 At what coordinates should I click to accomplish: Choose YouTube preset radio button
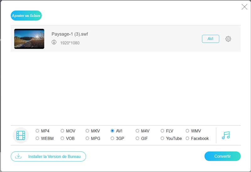163,138
